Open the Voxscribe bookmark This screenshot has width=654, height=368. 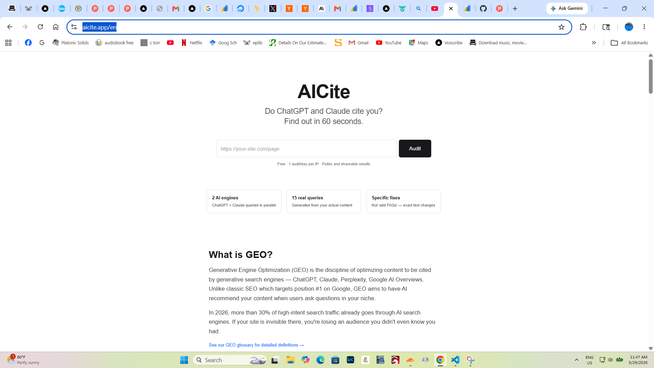[449, 43]
